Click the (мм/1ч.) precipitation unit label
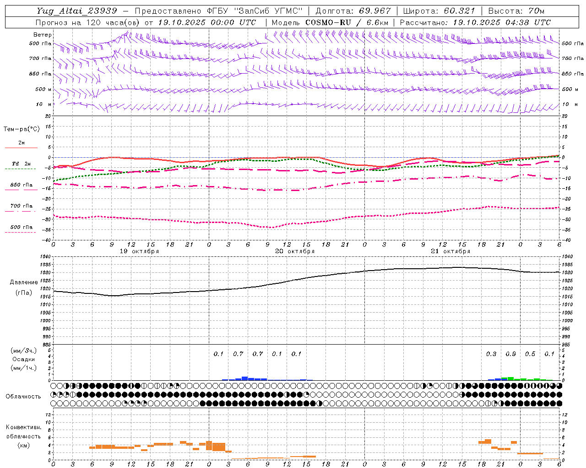This screenshot has height=468, width=586. click(x=24, y=368)
